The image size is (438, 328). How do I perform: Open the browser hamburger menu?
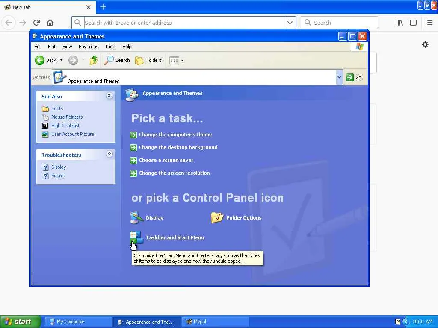tap(430, 23)
